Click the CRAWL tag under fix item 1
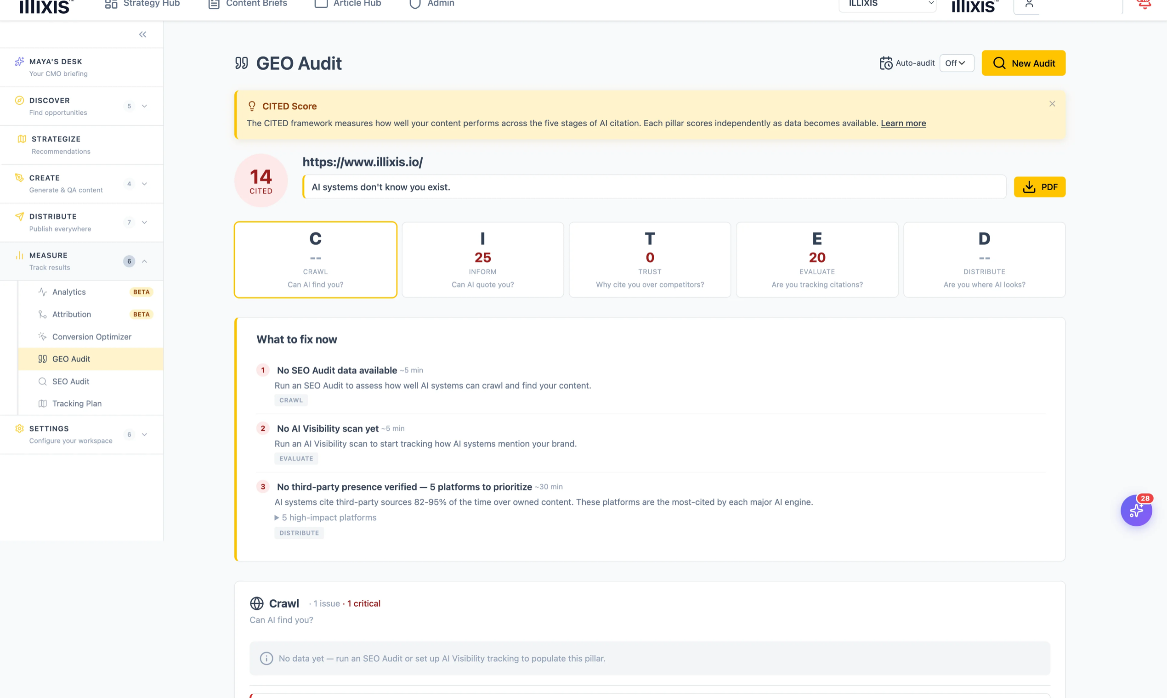The width and height of the screenshot is (1167, 698). pyautogui.click(x=291, y=400)
